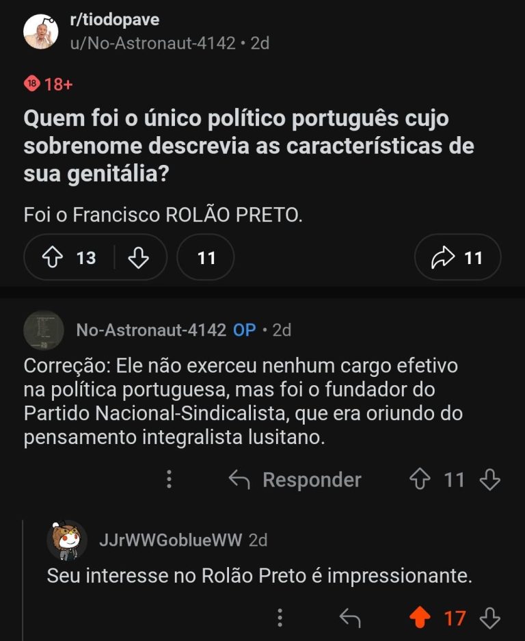
Task: Upvote OP's correction comment
Action: click(419, 480)
